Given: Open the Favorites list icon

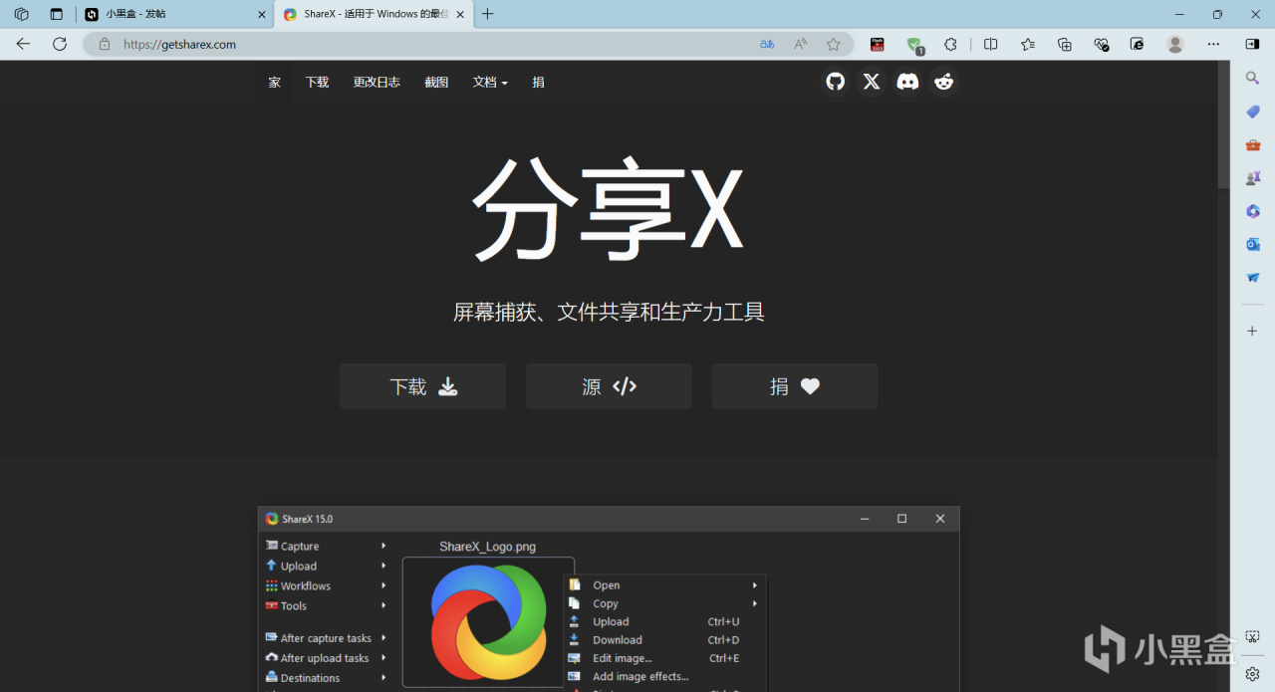Looking at the screenshot, I should [1027, 44].
